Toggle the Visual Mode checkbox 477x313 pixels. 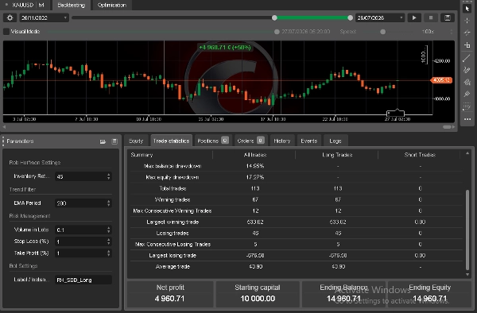(x=6, y=31)
